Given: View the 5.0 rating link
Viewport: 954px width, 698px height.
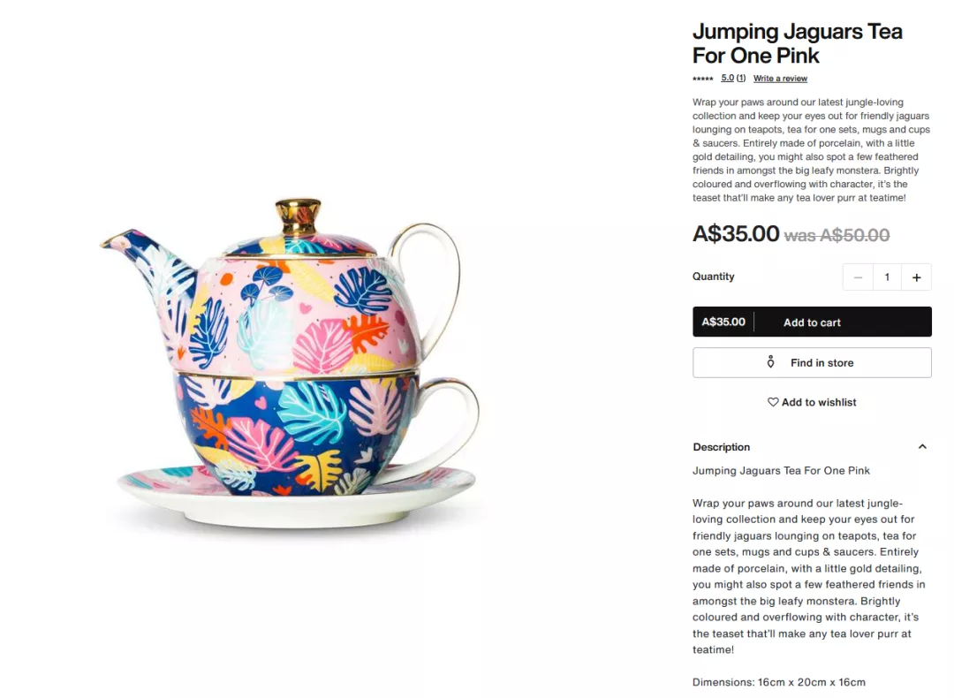Looking at the screenshot, I should [727, 78].
